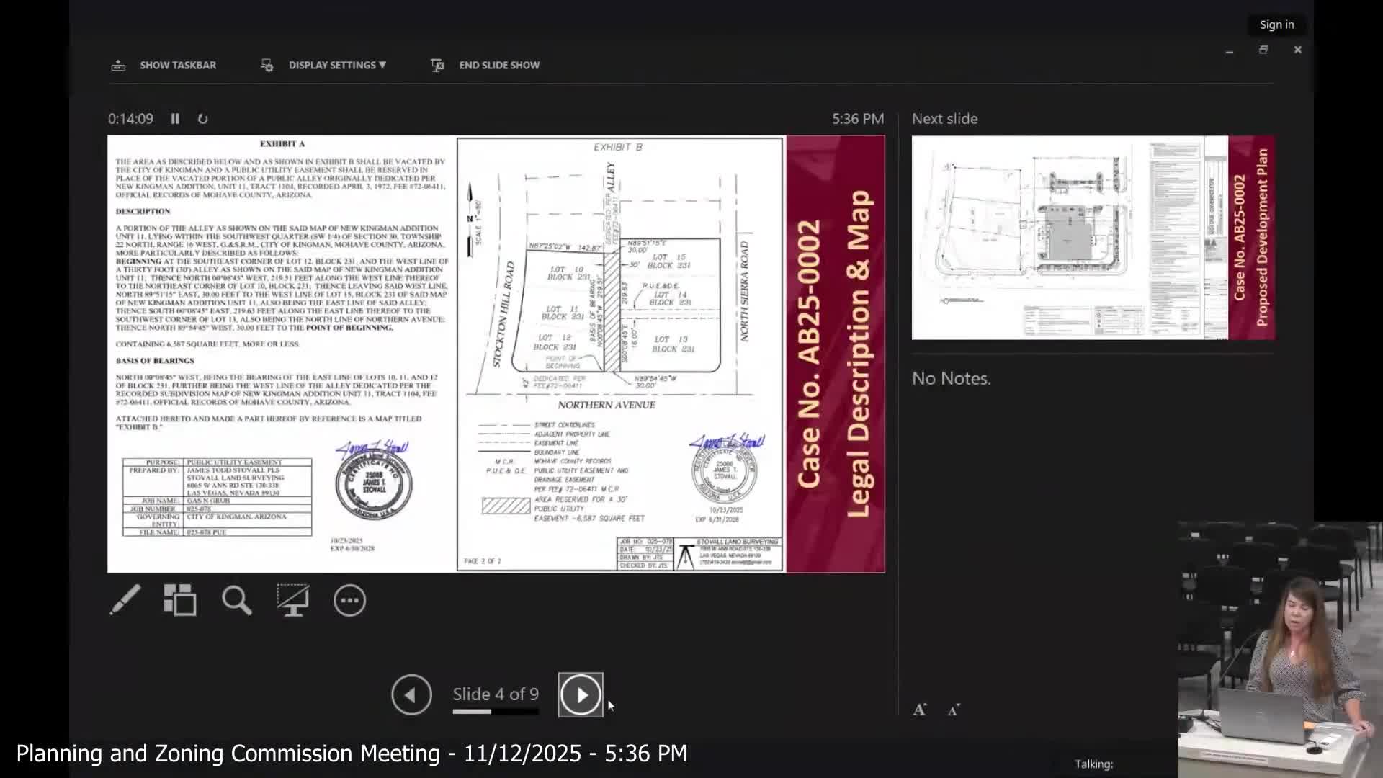Click End Slide Show
The image size is (1383, 778).
(x=498, y=65)
